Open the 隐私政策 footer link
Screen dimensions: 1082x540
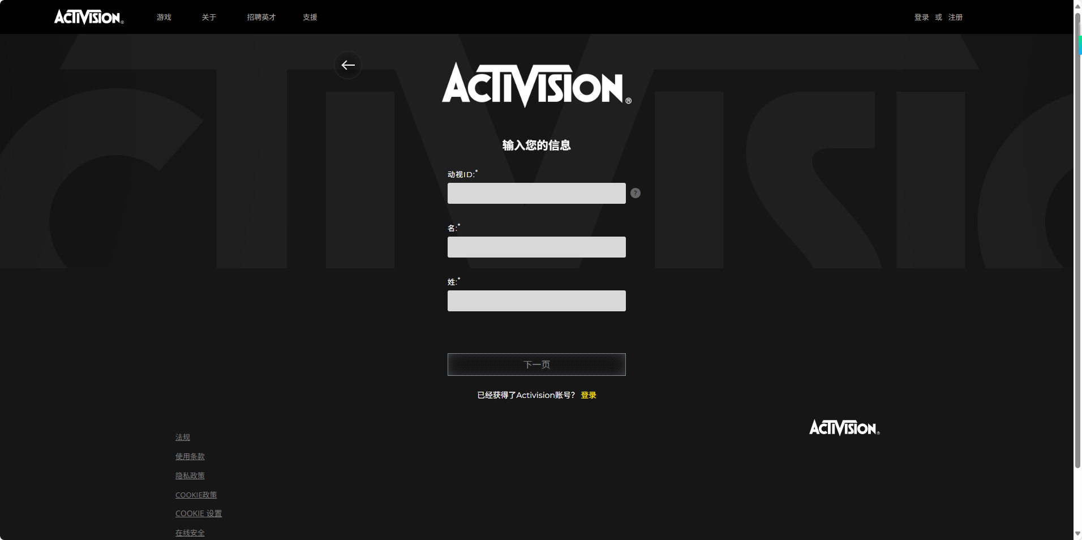click(x=190, y=475)
